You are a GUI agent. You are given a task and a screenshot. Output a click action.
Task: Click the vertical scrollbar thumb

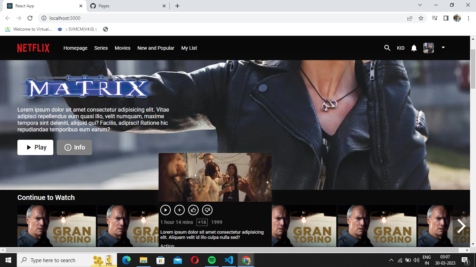[x=473, y=69]
